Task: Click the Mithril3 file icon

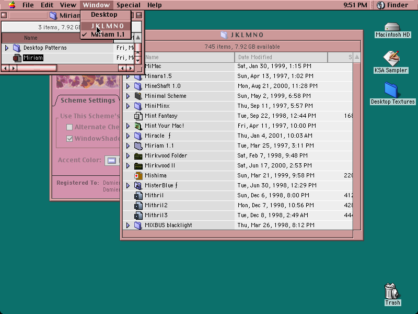Action: point(138,215)
